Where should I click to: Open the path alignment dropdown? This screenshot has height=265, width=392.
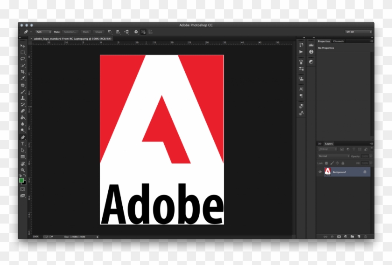point(118,32)
